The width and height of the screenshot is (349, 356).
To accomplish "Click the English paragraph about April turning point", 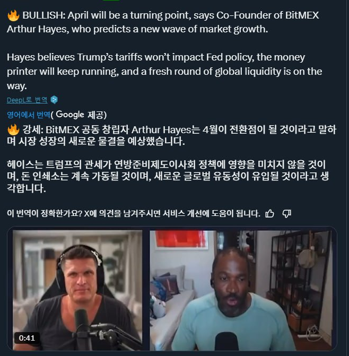I will [163, 22].
